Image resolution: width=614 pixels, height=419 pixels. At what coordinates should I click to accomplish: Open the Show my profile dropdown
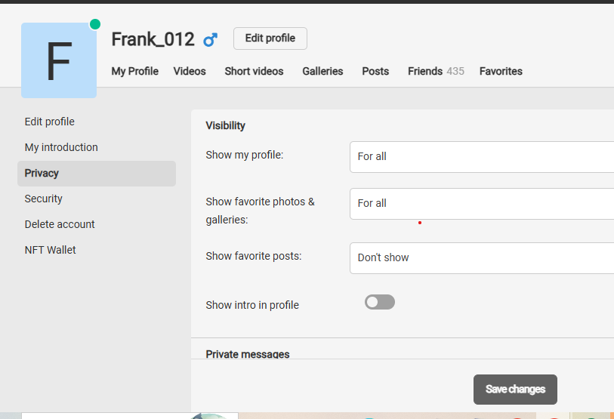[482, 156]
